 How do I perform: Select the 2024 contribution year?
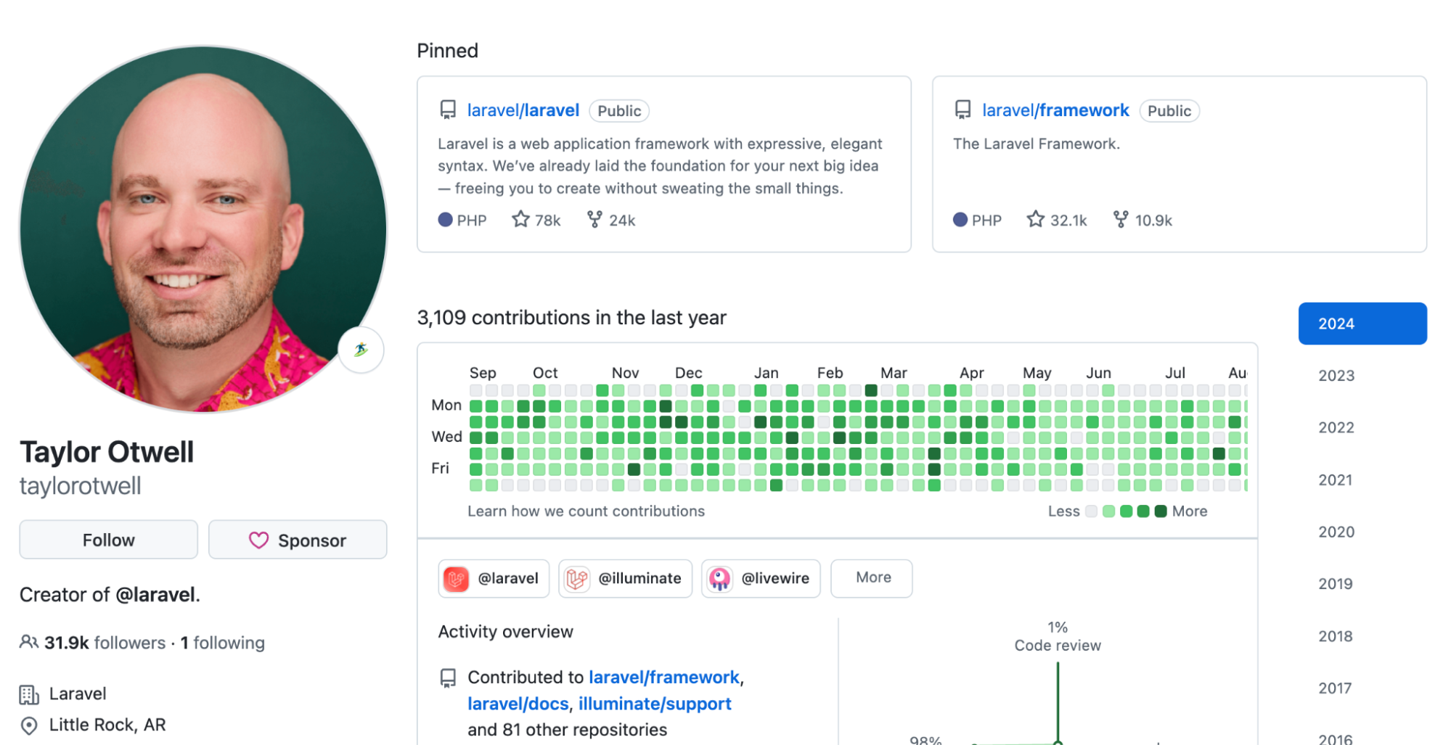pyautogui.click(x=1362, y=324)
